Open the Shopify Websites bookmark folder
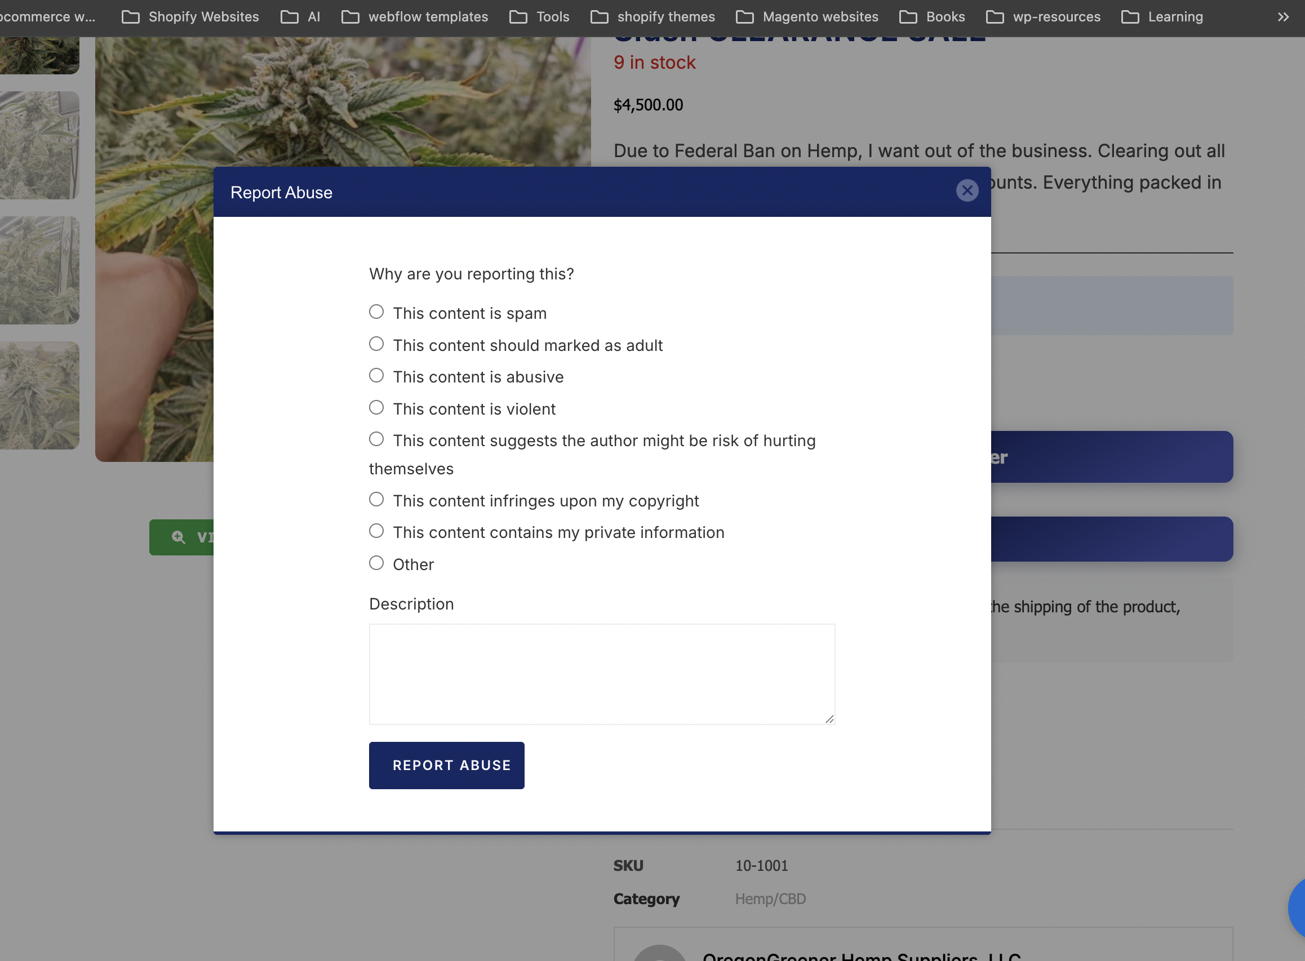The height and width of the screenshot is (961, 1305). click(190, 17)
